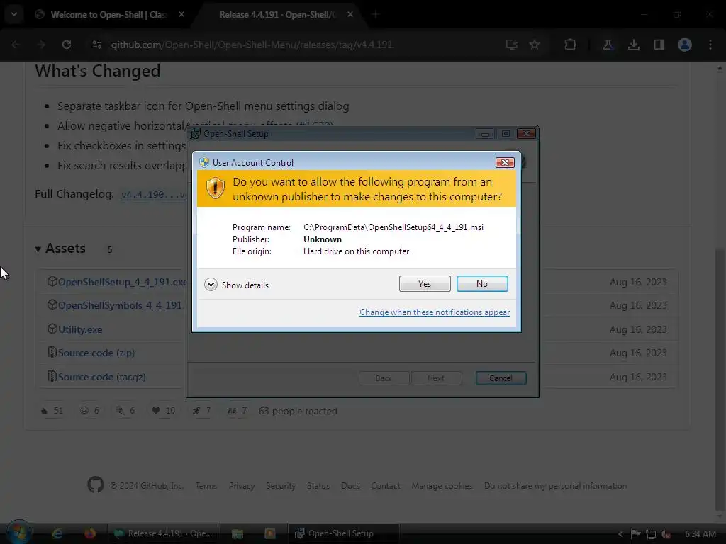Open the browser extensions puzzle icon

click(571, 45)
